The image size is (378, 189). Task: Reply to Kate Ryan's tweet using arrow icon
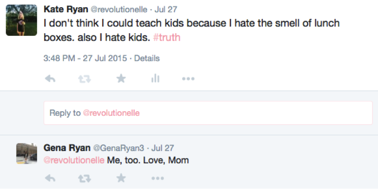pos(50,79)
